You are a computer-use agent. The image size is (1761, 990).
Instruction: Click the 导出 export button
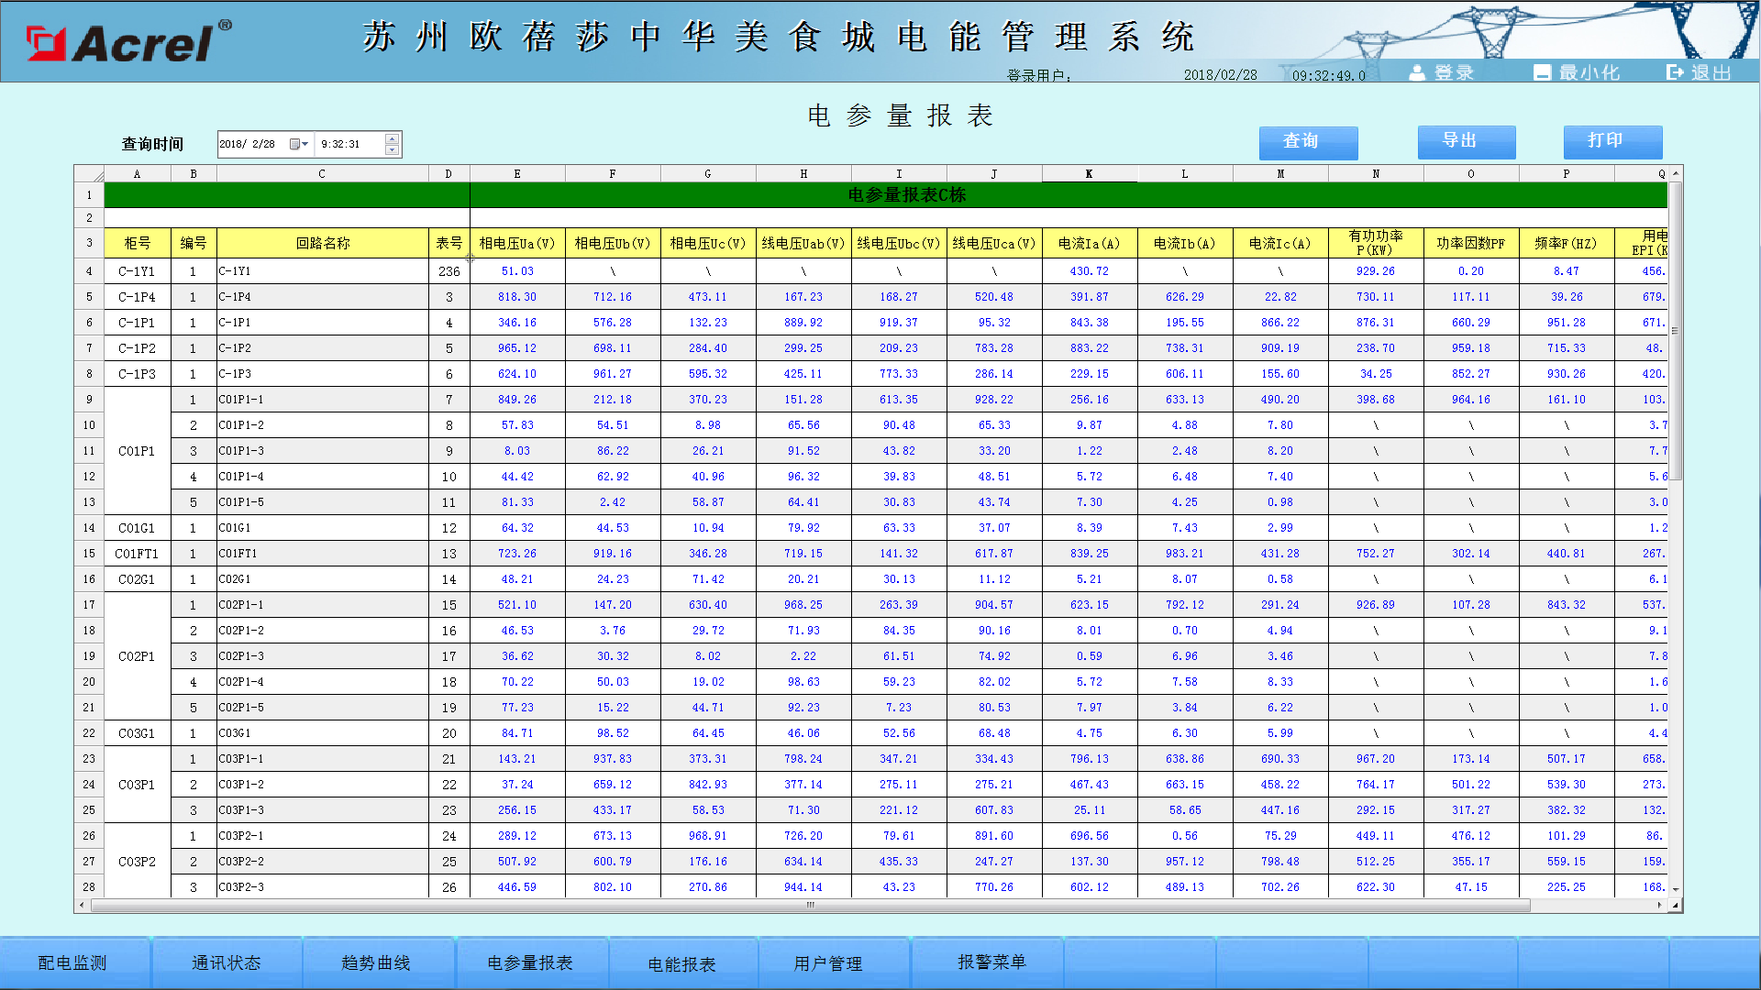1466,142
